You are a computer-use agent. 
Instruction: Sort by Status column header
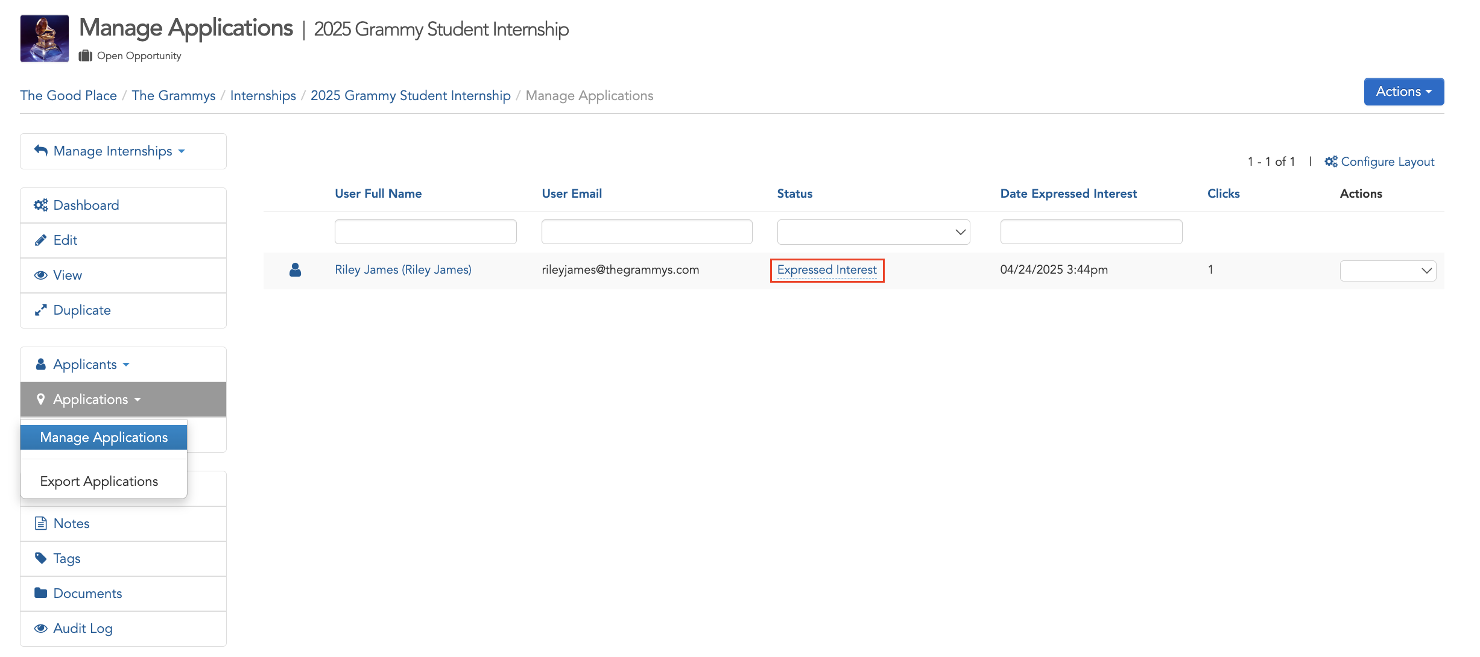pyautogui.click(x=794, y=193)
